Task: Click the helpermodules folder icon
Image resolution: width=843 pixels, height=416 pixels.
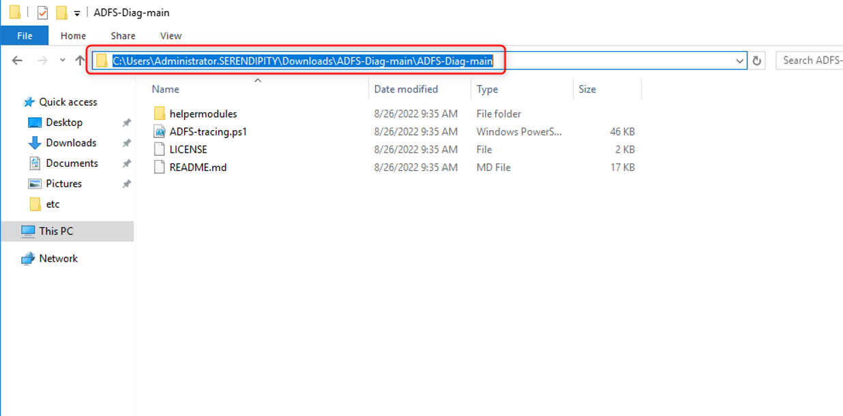Action: pos(160,114)
